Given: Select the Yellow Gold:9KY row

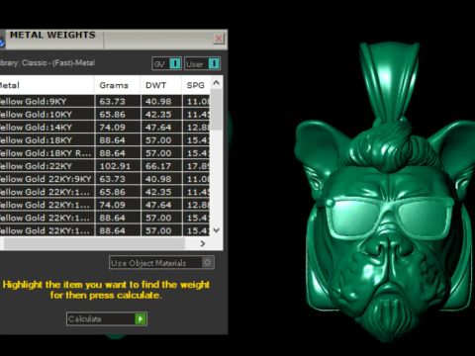Looking at the screenshot, I should click(x=105, y=101).
